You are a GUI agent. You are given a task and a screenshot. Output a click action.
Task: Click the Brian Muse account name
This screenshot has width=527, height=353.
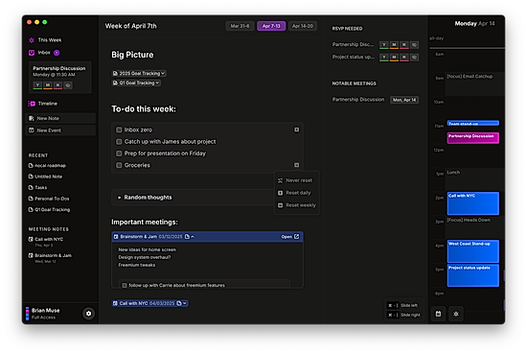pyautogui.click(x=45, y=310)
